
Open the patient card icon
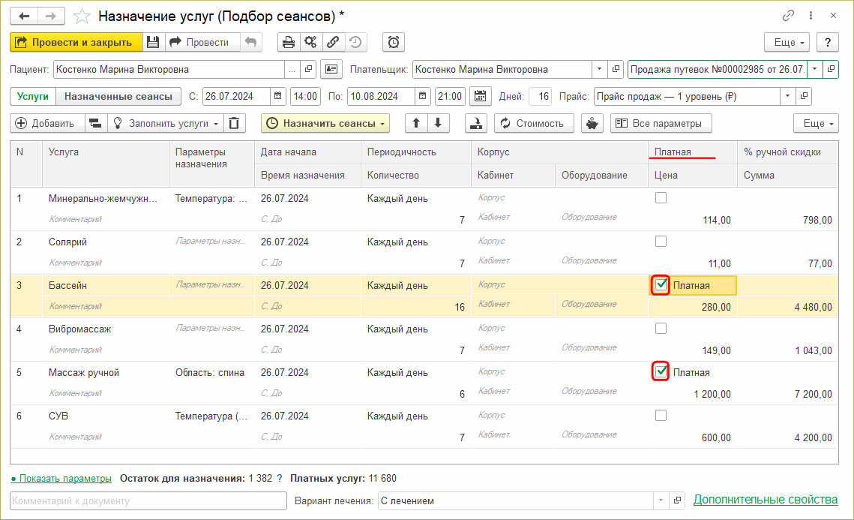coord(331,70)
